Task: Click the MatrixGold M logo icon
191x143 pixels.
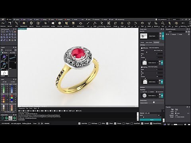Action: 3,19
